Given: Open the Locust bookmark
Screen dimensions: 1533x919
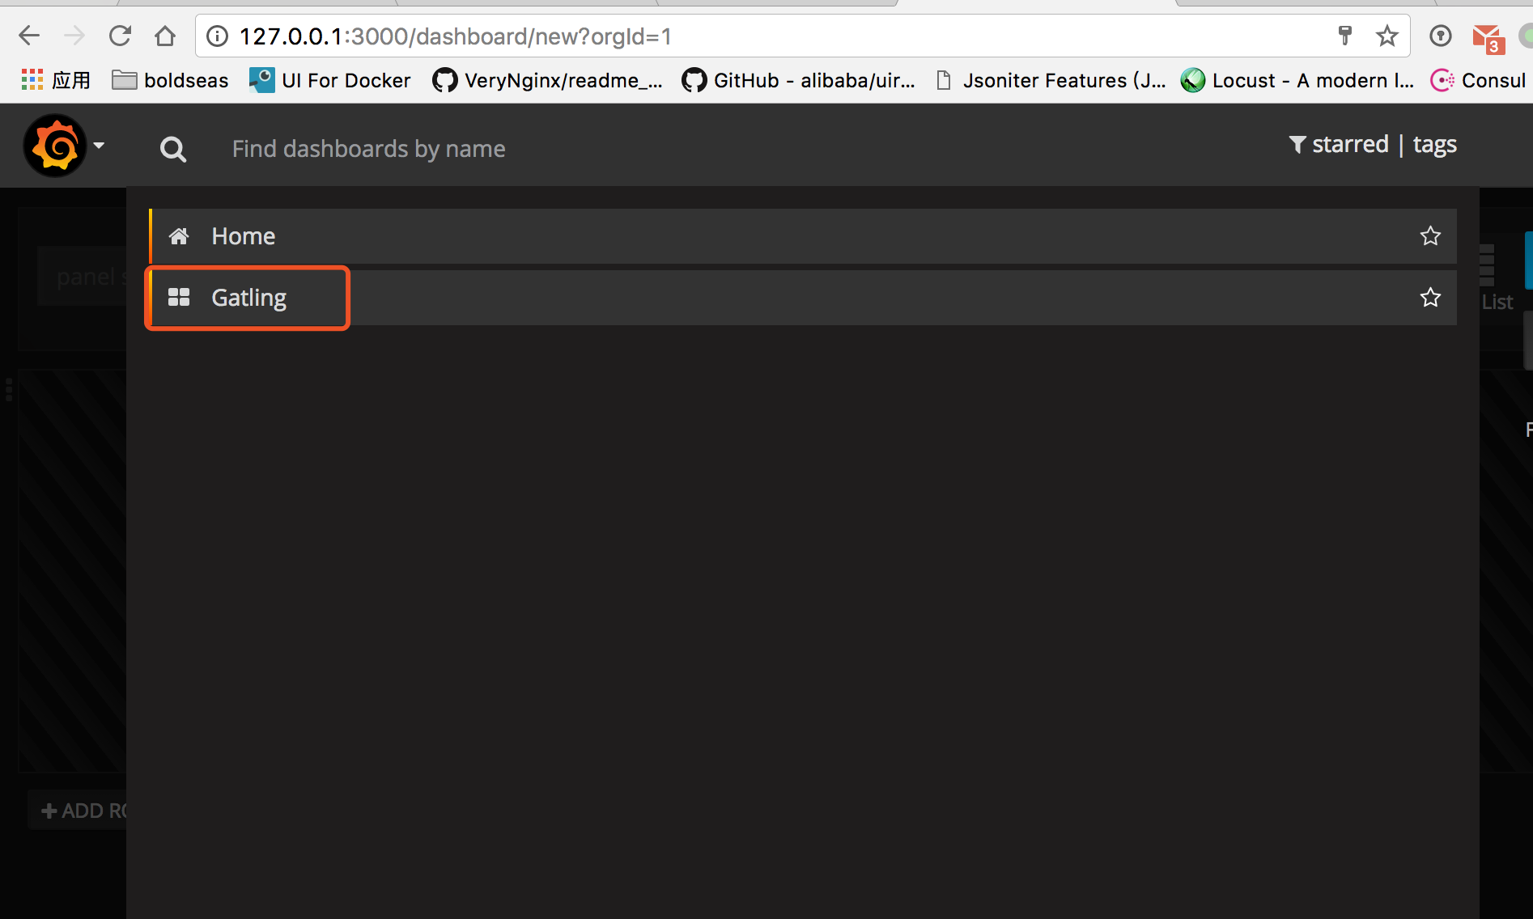Looking at the screenshot, I should [x=1297, y=80].
